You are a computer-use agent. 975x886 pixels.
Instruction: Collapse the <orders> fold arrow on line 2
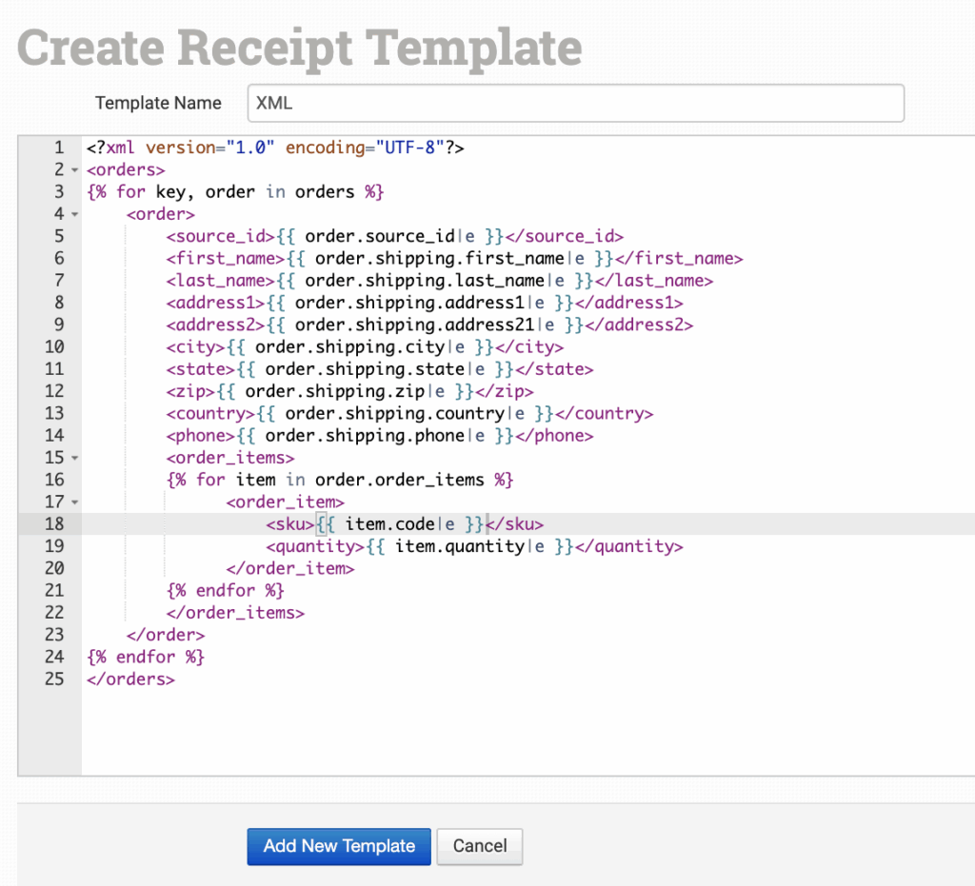pos(74,170)
